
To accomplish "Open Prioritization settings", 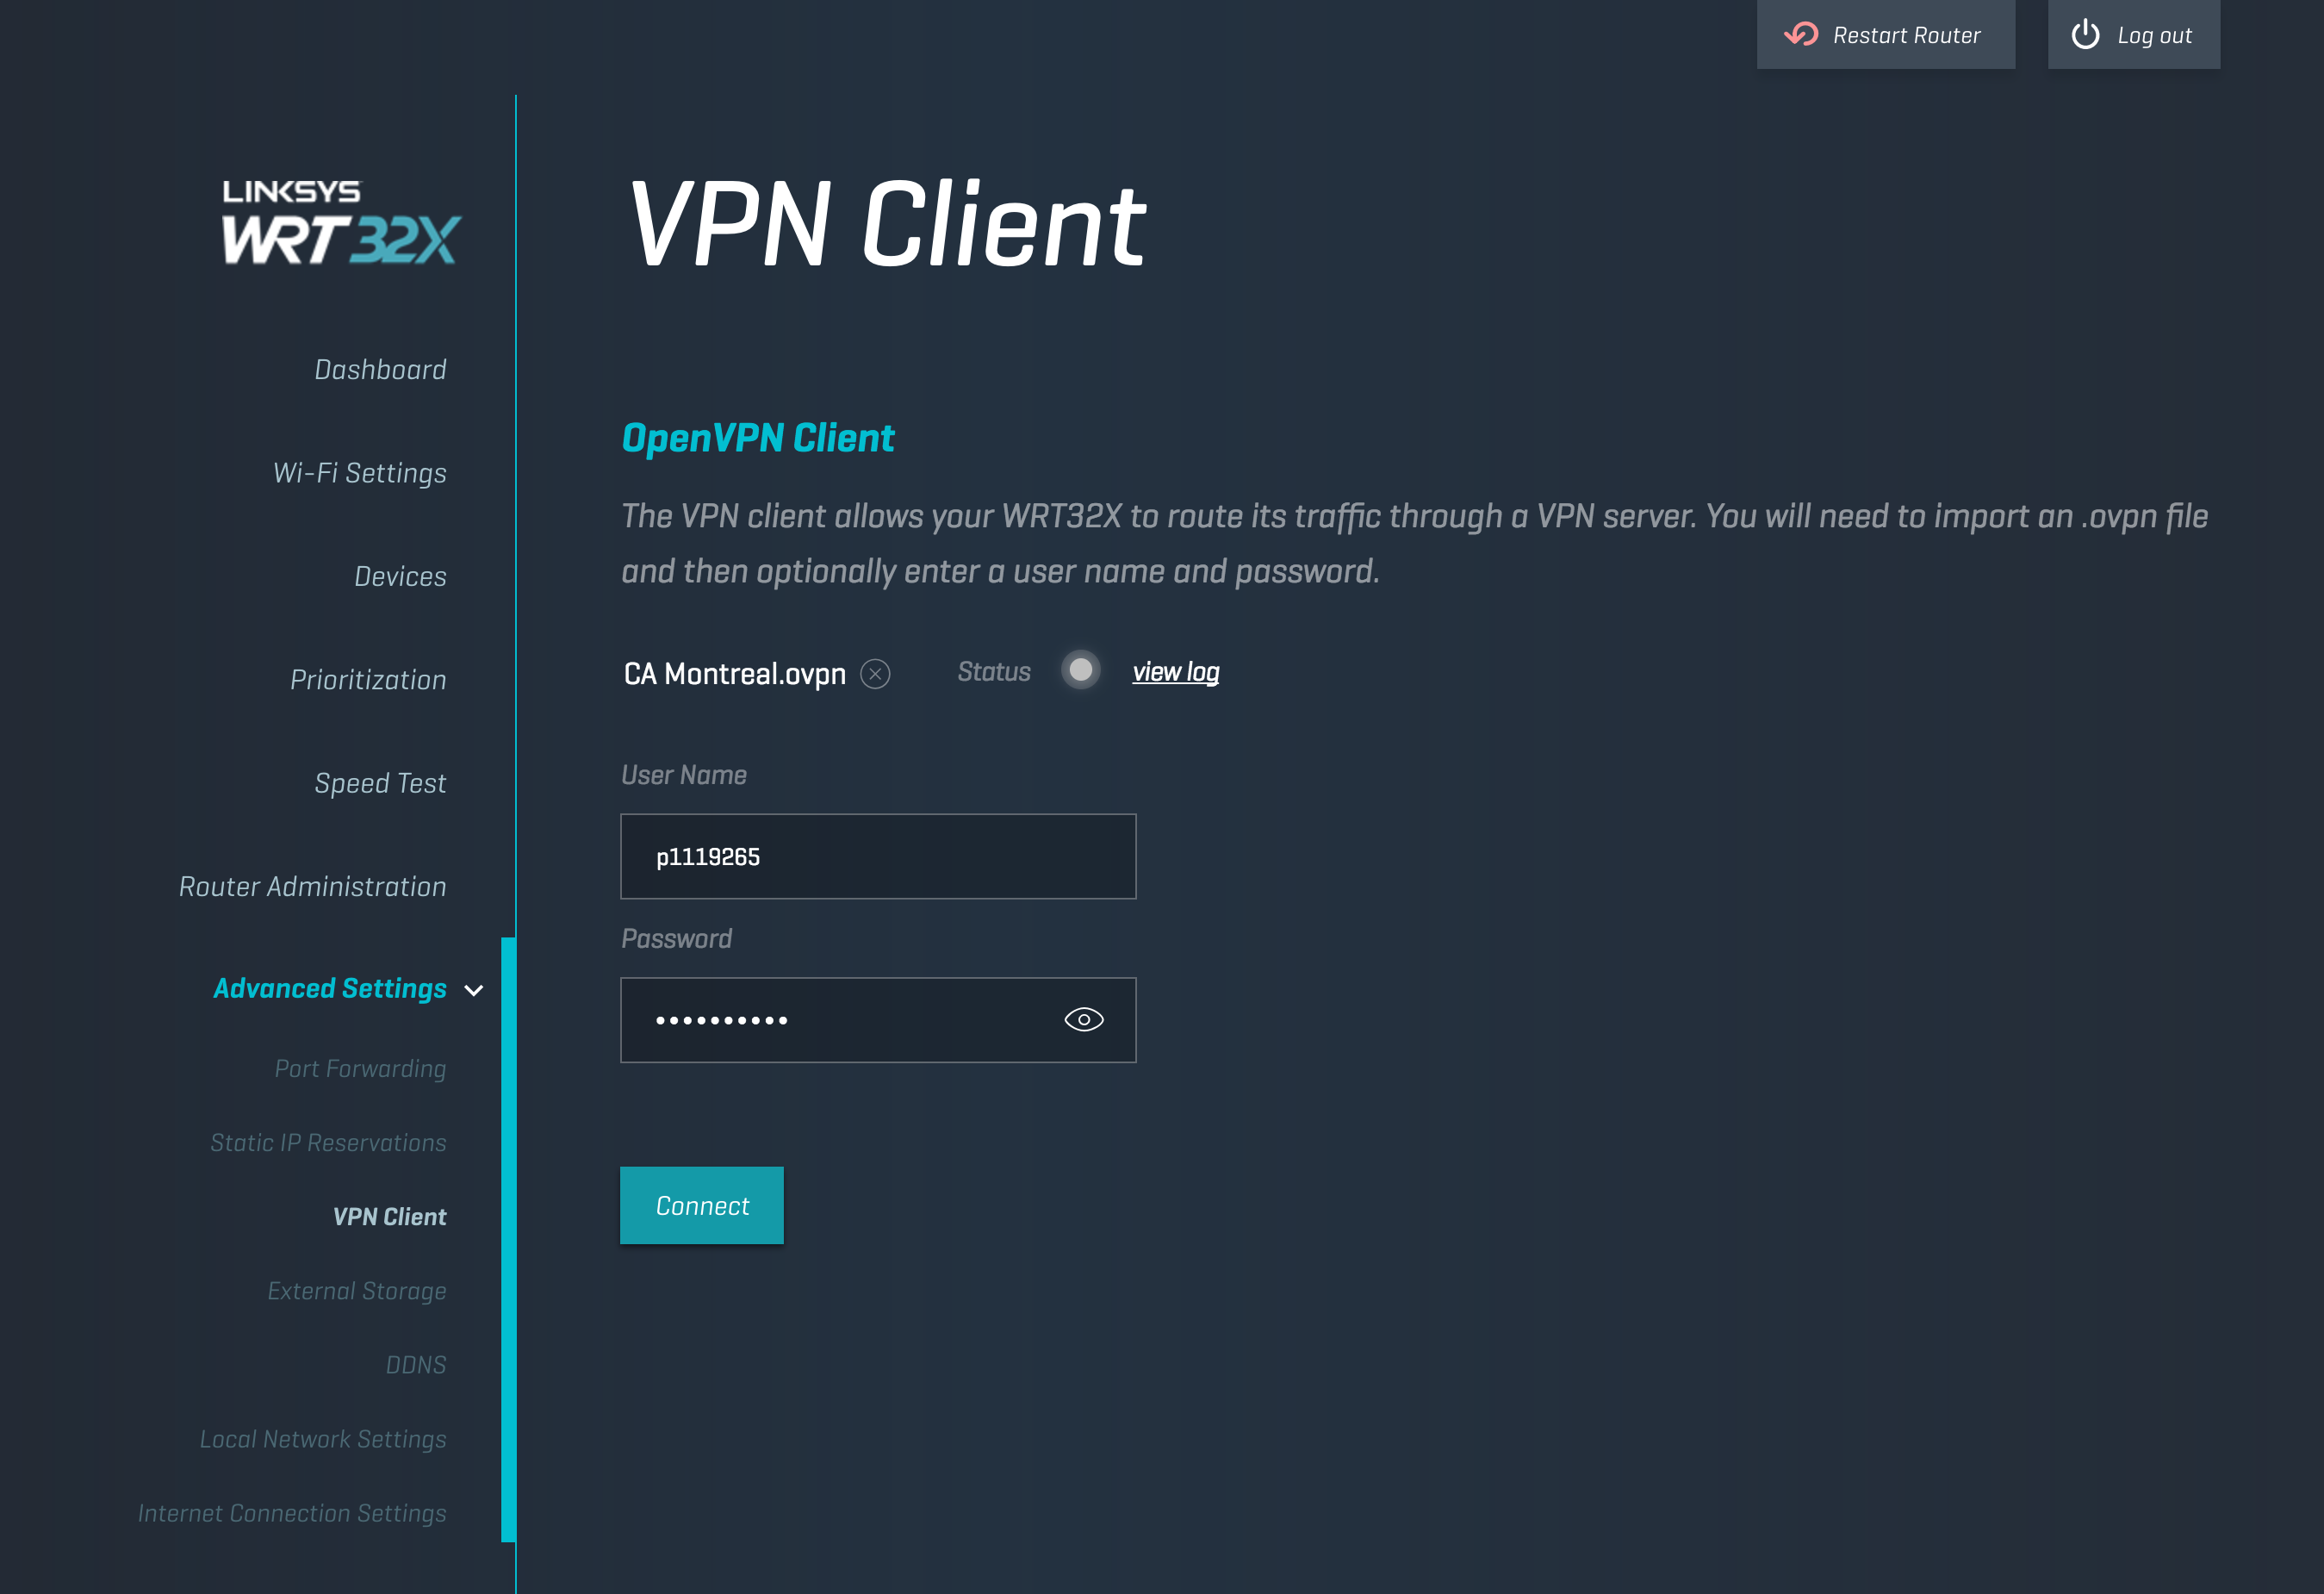I will [368, 680].
